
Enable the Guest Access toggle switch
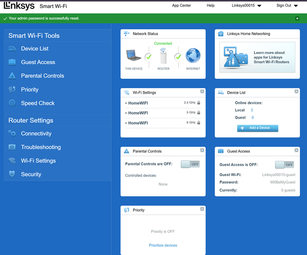284,165
